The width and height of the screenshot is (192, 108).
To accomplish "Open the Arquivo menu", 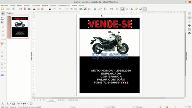I will click(x=4, y=5).
